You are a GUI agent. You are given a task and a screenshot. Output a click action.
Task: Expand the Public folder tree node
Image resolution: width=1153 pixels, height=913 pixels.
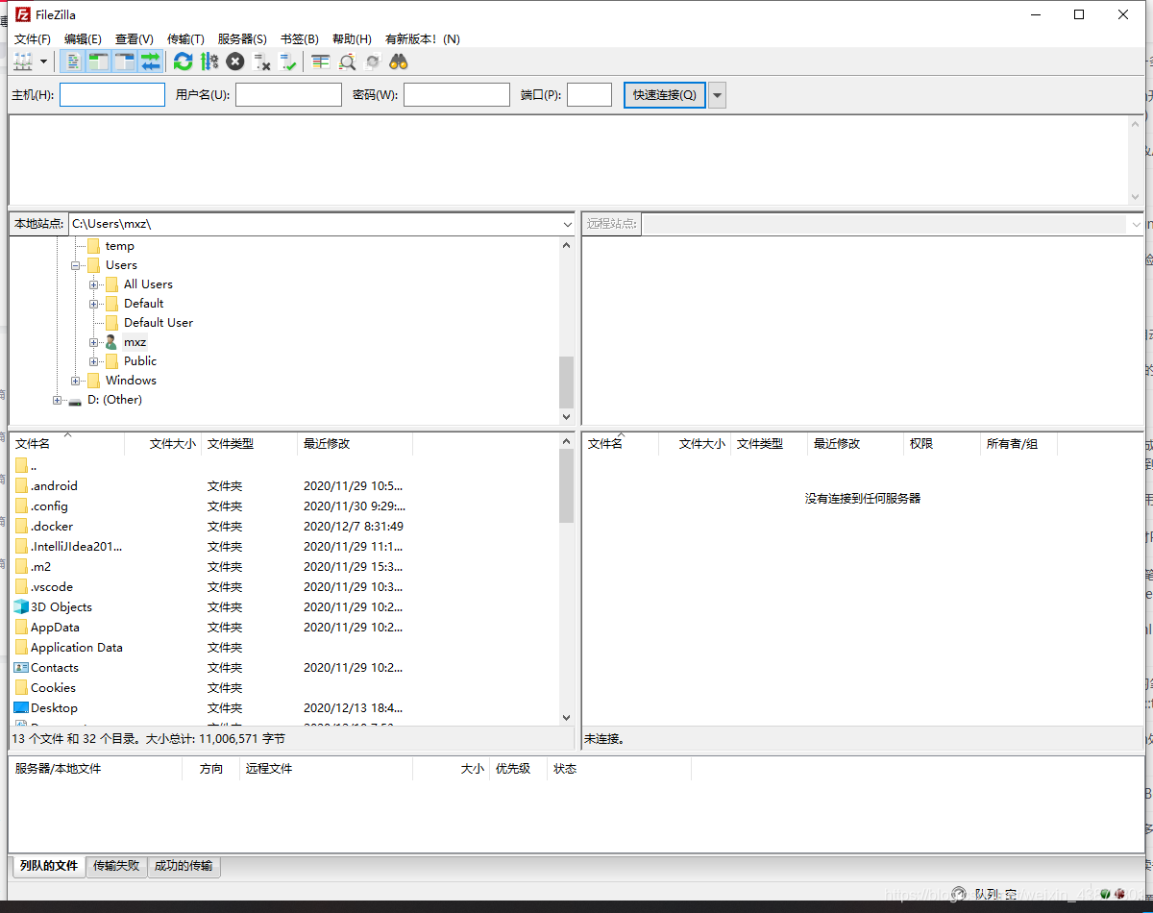[94, 361]
